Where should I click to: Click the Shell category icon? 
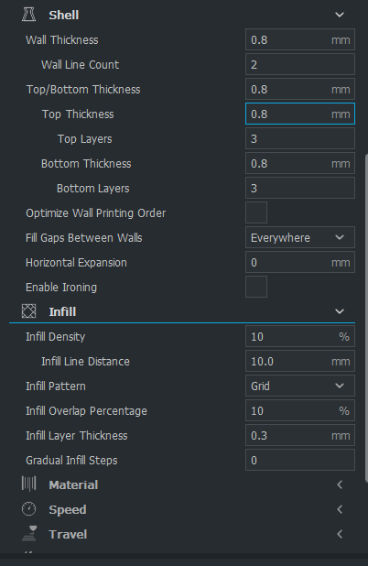(x=29, y=15)
